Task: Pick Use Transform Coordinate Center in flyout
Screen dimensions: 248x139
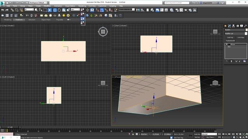Action: pos(83,23)
